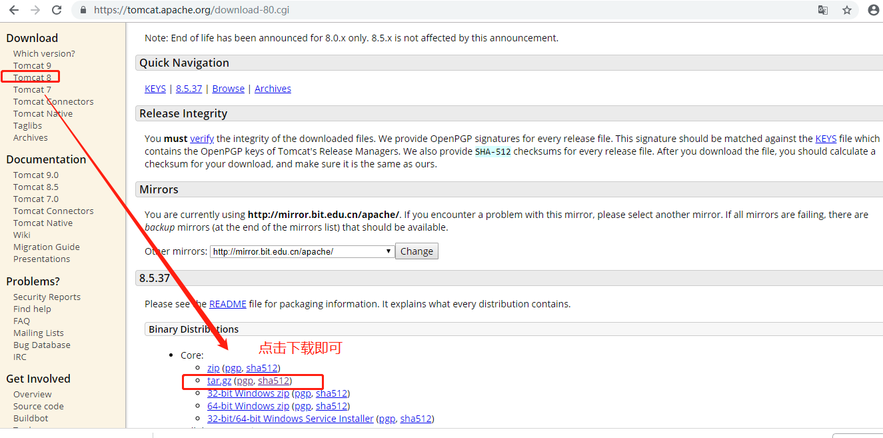883x438 pixels.
Task: Open pgp signature for 64-bit Windows zip
Action: click(303, 406)
